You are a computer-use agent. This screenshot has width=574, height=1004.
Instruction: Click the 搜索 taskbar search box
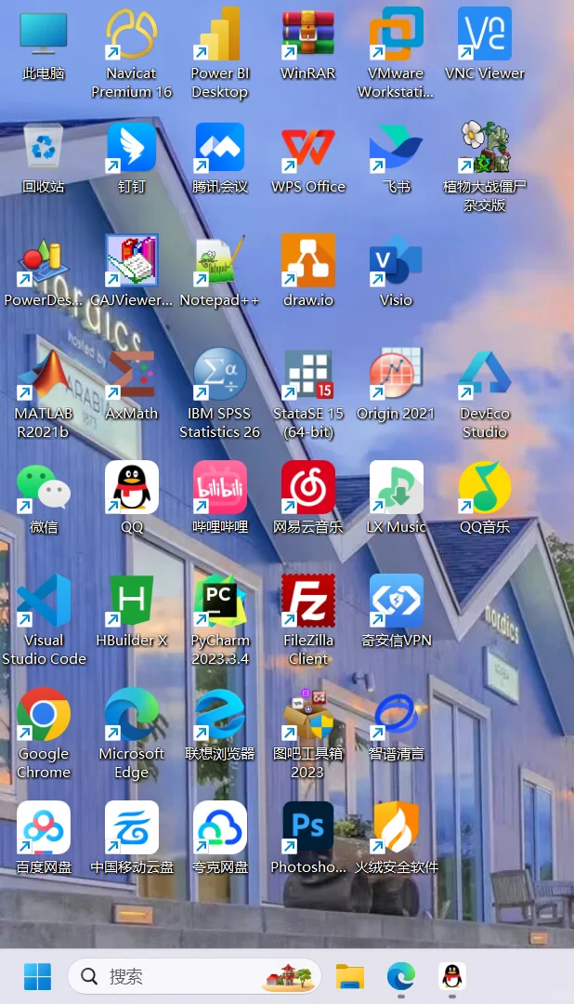pos(194,976)
